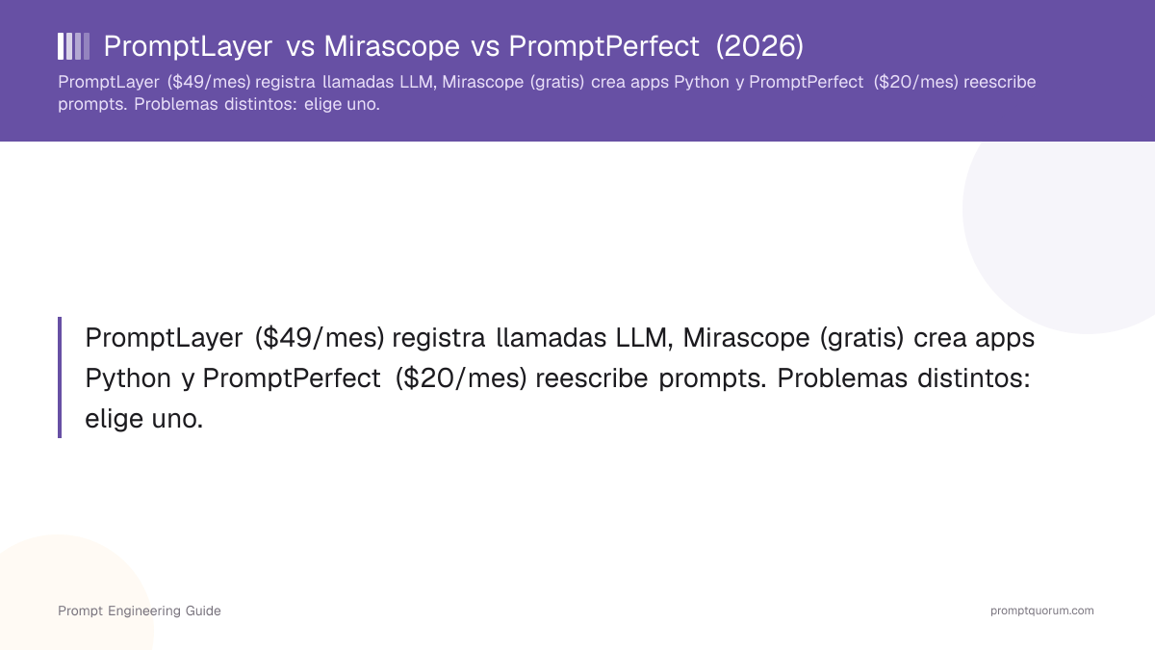Click the purple vertical quote bar

60,377
